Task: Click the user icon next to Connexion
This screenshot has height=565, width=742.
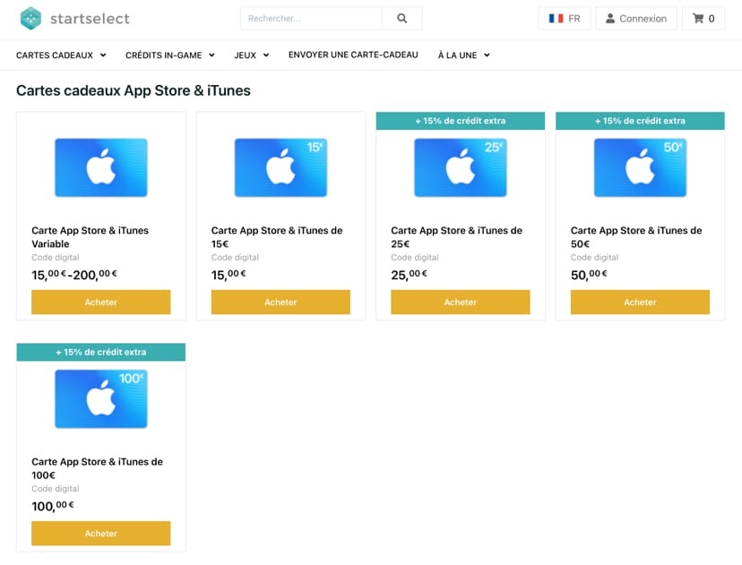Action: 610,18
